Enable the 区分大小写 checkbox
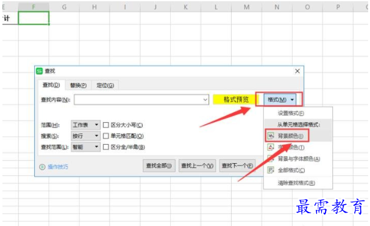This screenshot has height=226, width=370. point(106,125)
